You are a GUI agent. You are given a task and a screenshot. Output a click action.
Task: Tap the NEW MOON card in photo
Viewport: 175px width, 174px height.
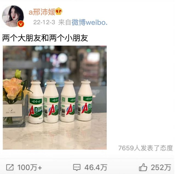(x=13, y=110)
